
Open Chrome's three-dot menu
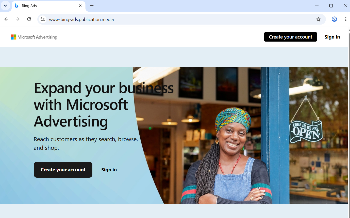(346, 19)
